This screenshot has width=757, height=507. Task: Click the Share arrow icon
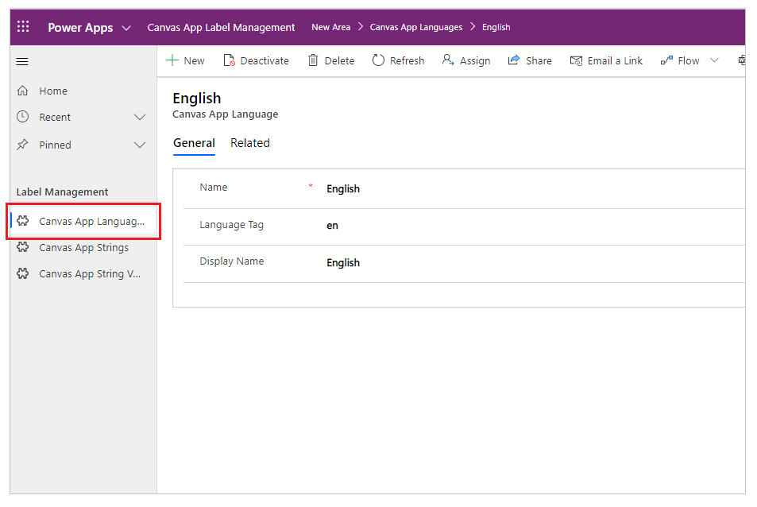514,60
